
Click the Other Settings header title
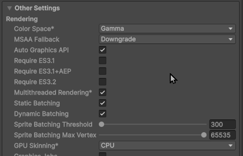pyautogui.click(x=37, y=8)
